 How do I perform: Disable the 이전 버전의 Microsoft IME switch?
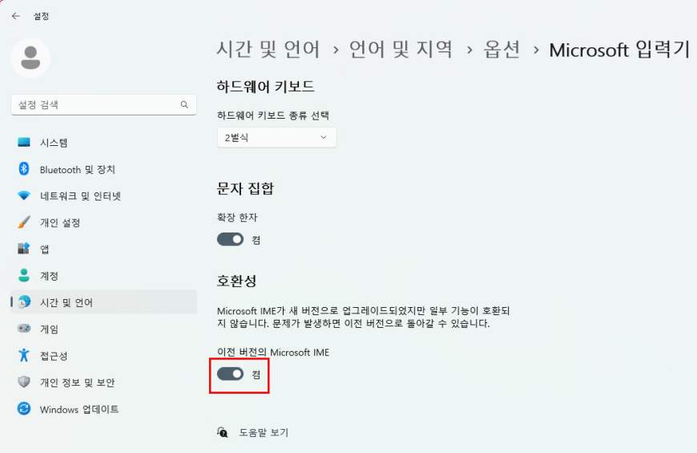click(230, 374)
